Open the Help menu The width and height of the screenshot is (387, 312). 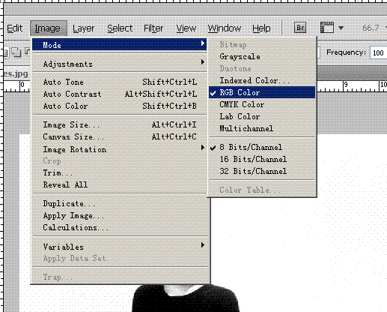pos(261,28)
